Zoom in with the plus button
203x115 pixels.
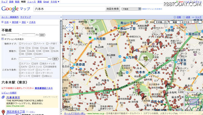pyautogui.click(x=69, y=47)
